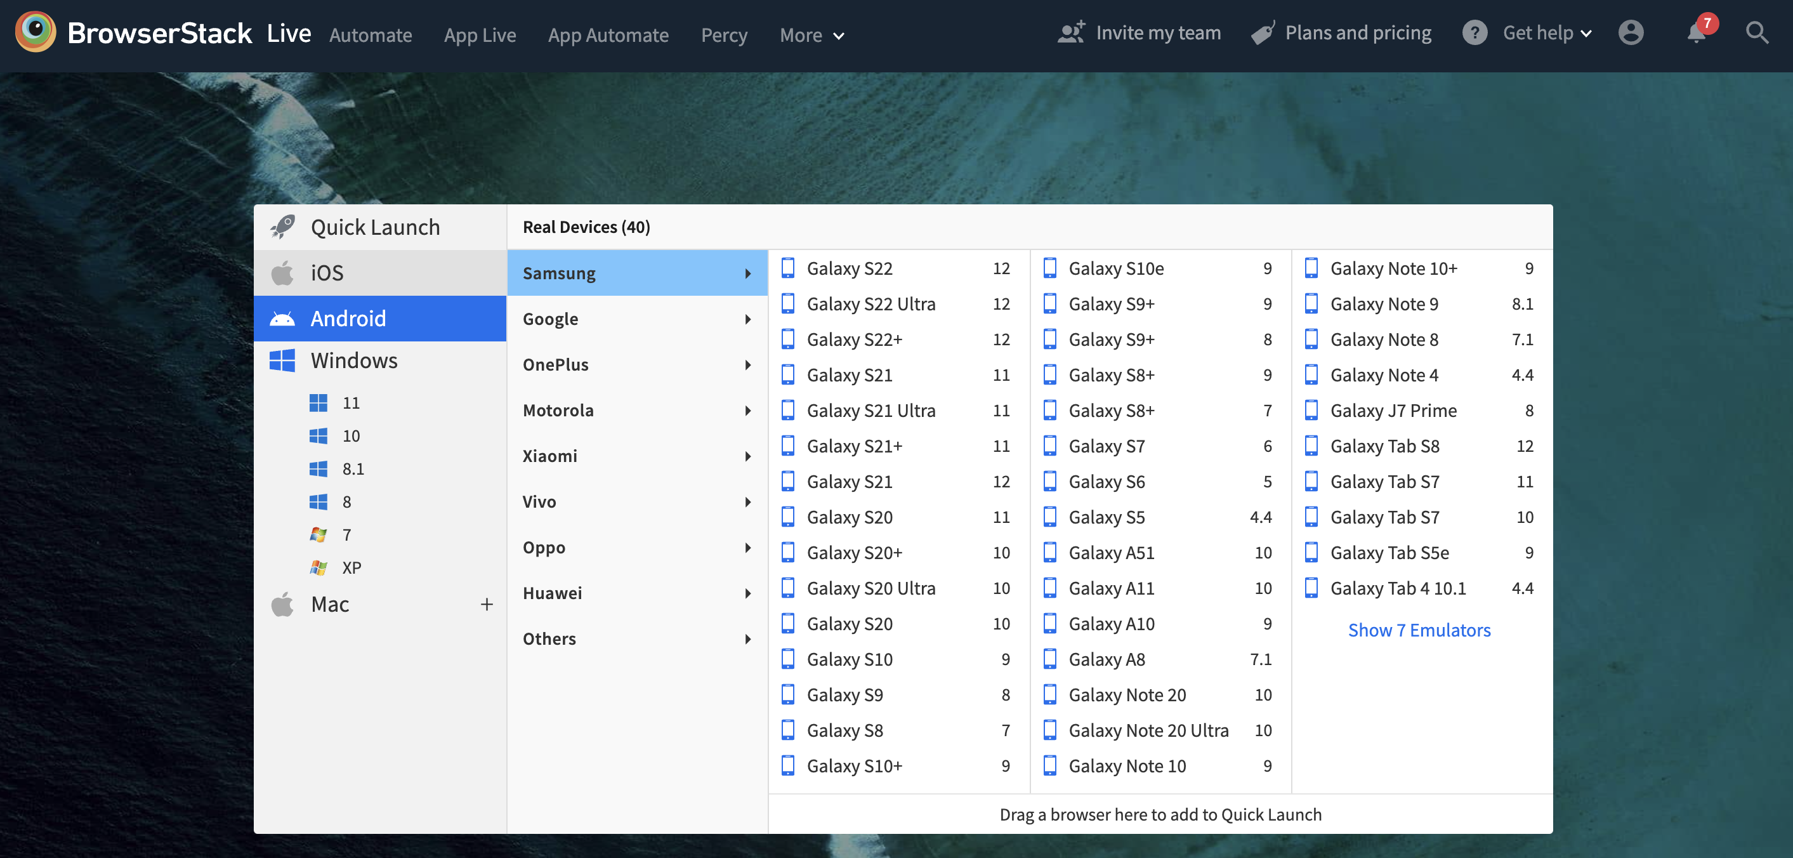Click the Plans and pricing tag icon

point(1263,32)
